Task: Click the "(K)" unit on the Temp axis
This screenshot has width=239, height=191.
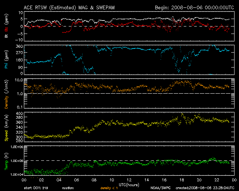Action: point(6,156)
